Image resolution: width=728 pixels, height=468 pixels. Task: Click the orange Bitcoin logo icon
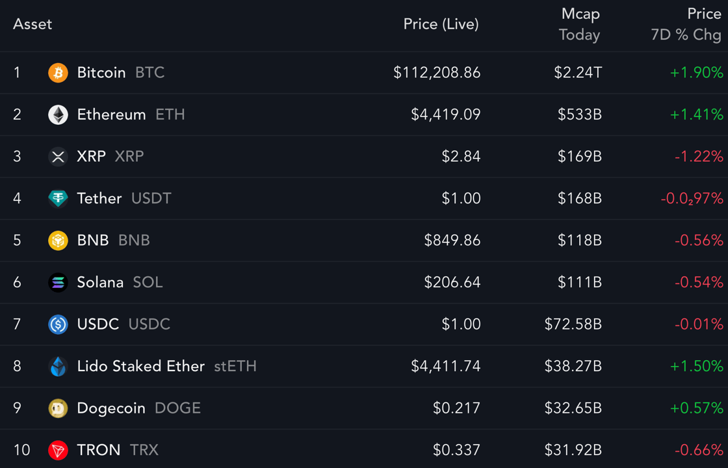(x=58, y=73)
